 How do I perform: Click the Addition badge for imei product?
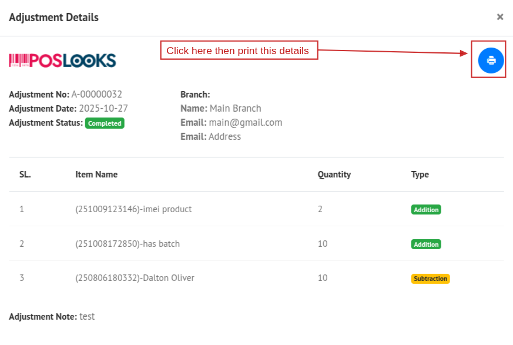pos(426,209)
